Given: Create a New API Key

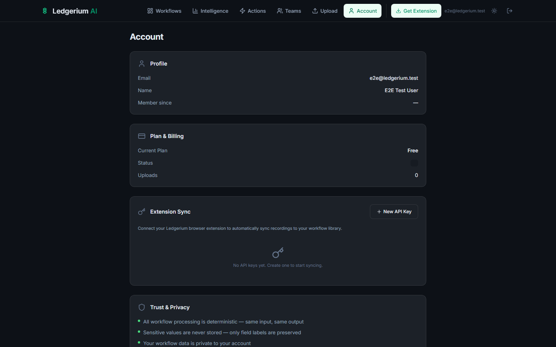Looking at the screenshot, I should pos(394,212).
